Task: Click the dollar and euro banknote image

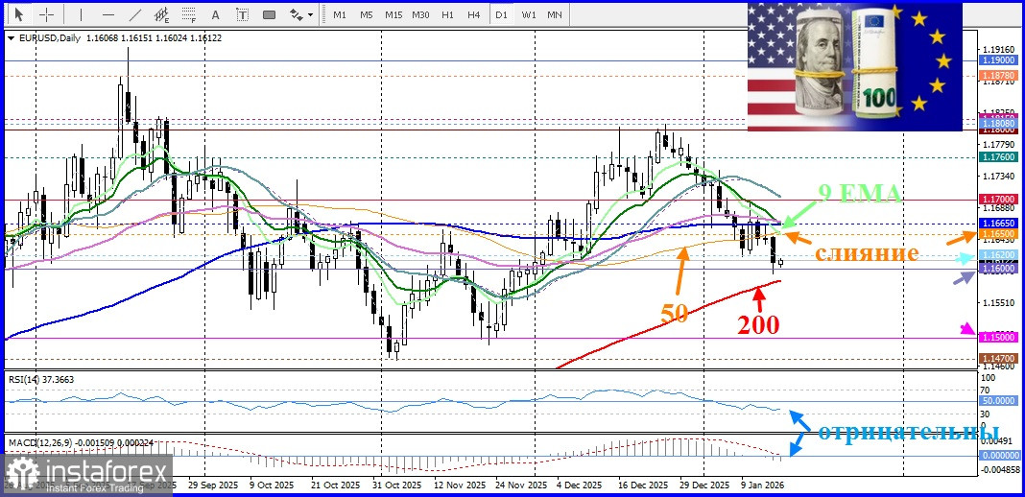Action: coord(855,66)
